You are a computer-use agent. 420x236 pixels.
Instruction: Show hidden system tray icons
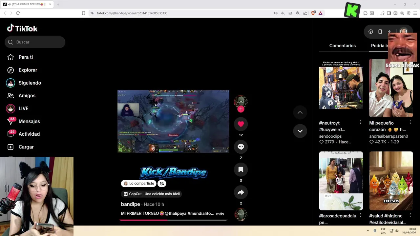pyautogui.click(x=368, y=231)
